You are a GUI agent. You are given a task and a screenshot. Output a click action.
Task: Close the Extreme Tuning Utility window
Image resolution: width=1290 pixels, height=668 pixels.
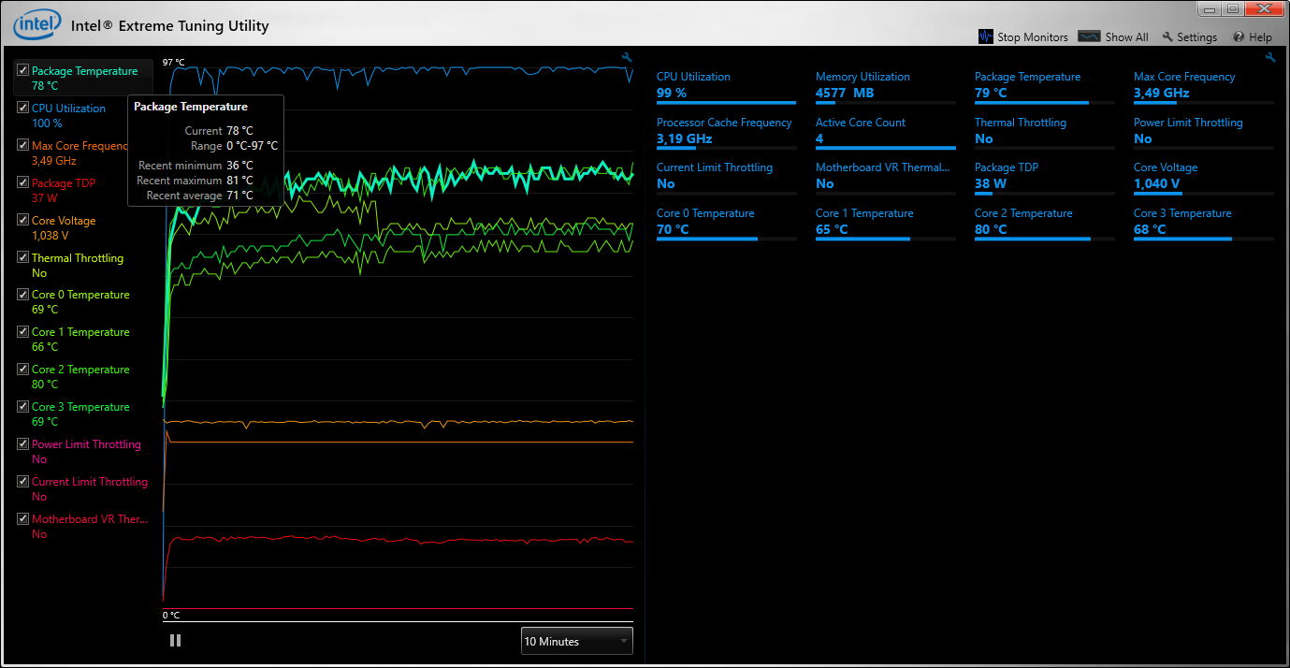point(1265,8)
